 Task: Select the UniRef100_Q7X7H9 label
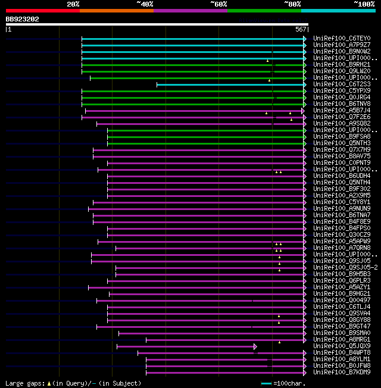pyautogui.click(x=342, y=150)
